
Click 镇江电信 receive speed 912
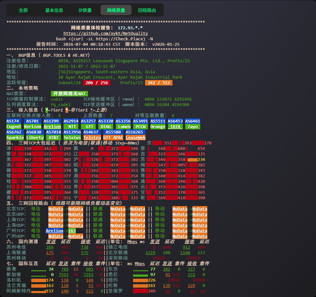pos(186,247)
